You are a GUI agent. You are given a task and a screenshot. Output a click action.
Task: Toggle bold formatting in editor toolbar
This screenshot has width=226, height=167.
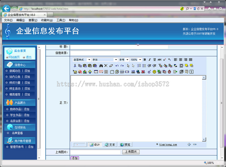tap(145, 60)
